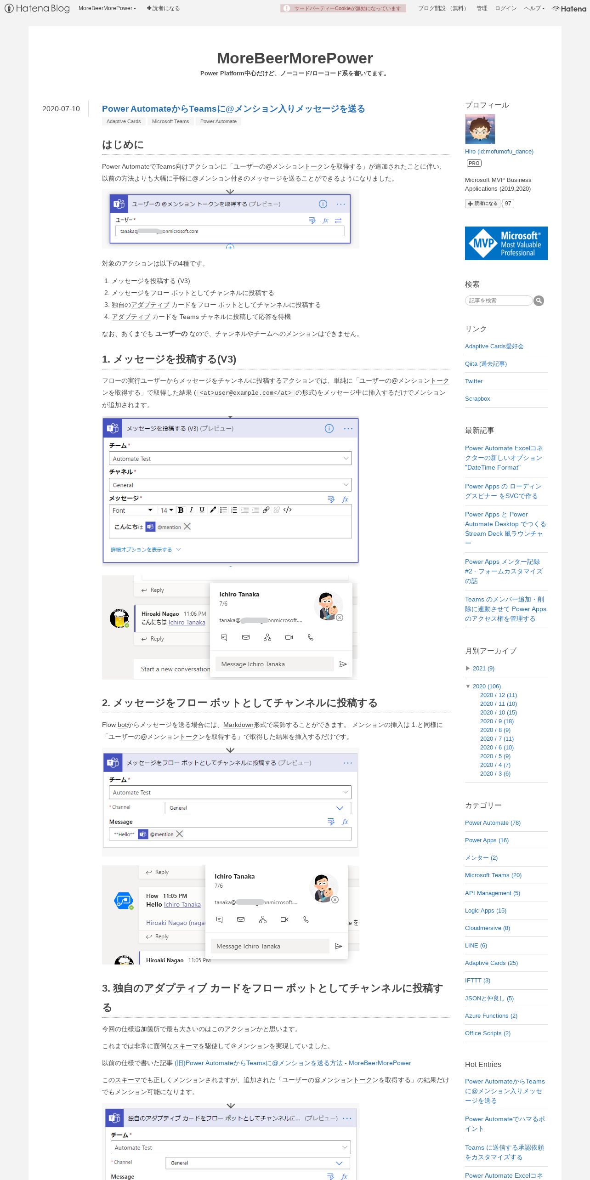The width and height of the screenshot is (590, 1180).
Task: Open the Scrapbox link
Action: click(477, 399)
